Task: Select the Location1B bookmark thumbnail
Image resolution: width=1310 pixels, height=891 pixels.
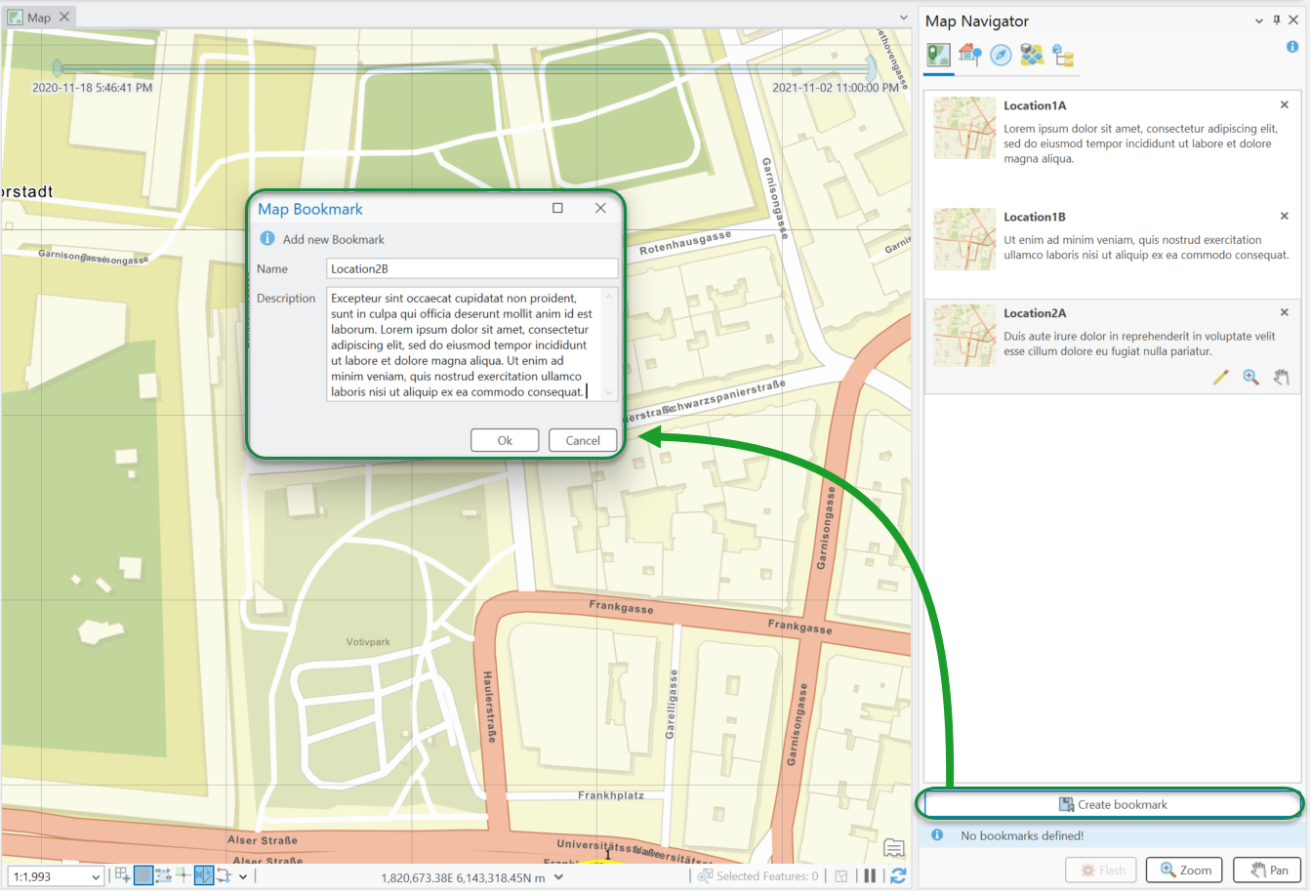Action: (964, 239)
